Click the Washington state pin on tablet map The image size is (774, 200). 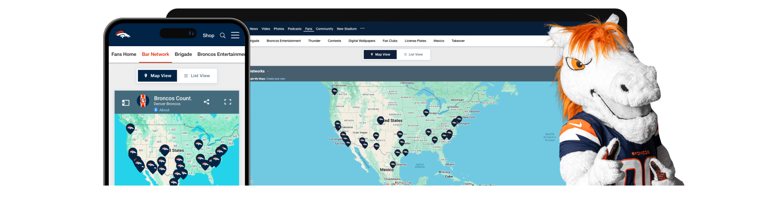(x=335, y=91)
